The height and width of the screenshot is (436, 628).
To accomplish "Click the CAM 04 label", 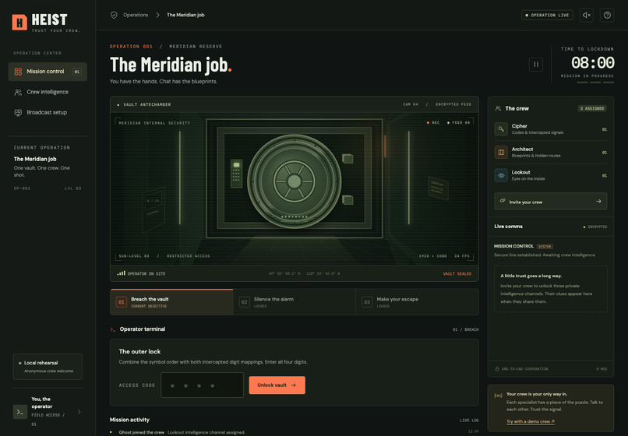I will [x=410, y=104].
